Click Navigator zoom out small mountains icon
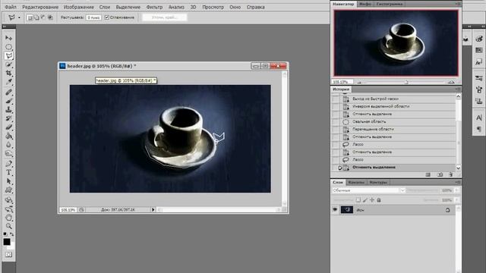 [x=359, y=82]
